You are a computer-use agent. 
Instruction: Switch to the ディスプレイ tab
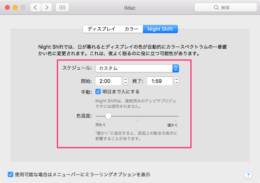tap(101, 29)
